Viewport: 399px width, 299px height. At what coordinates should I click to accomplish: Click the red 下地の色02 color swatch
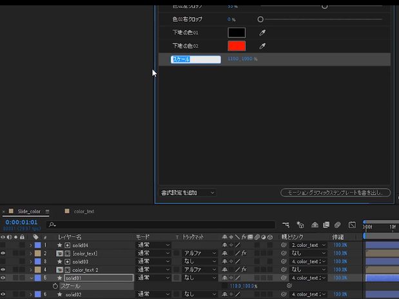click(237, 46)
